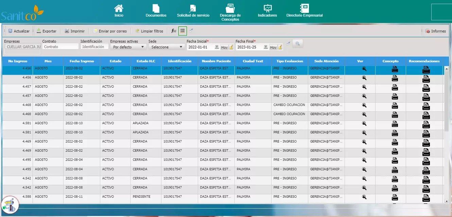
Task: Click the Contrato input field
Action: click(x=60, y=47)
